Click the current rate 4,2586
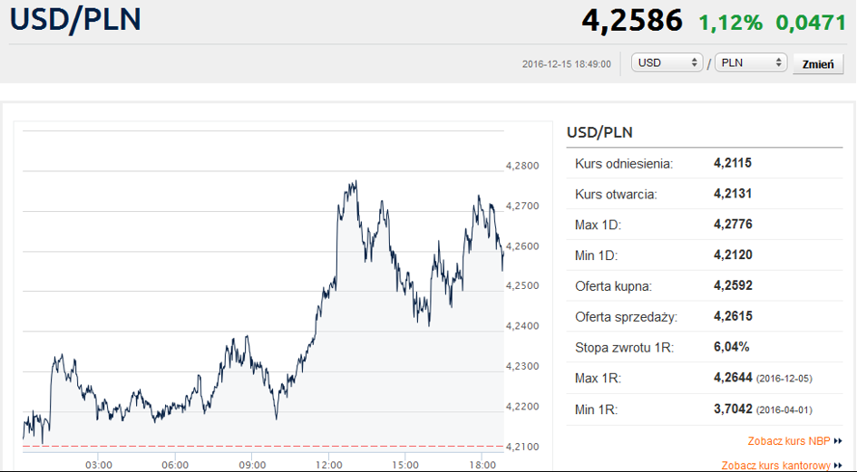Image resolution: width=857 pixels, height=472 pixels. pyautogui.click(x=632, y=21)
